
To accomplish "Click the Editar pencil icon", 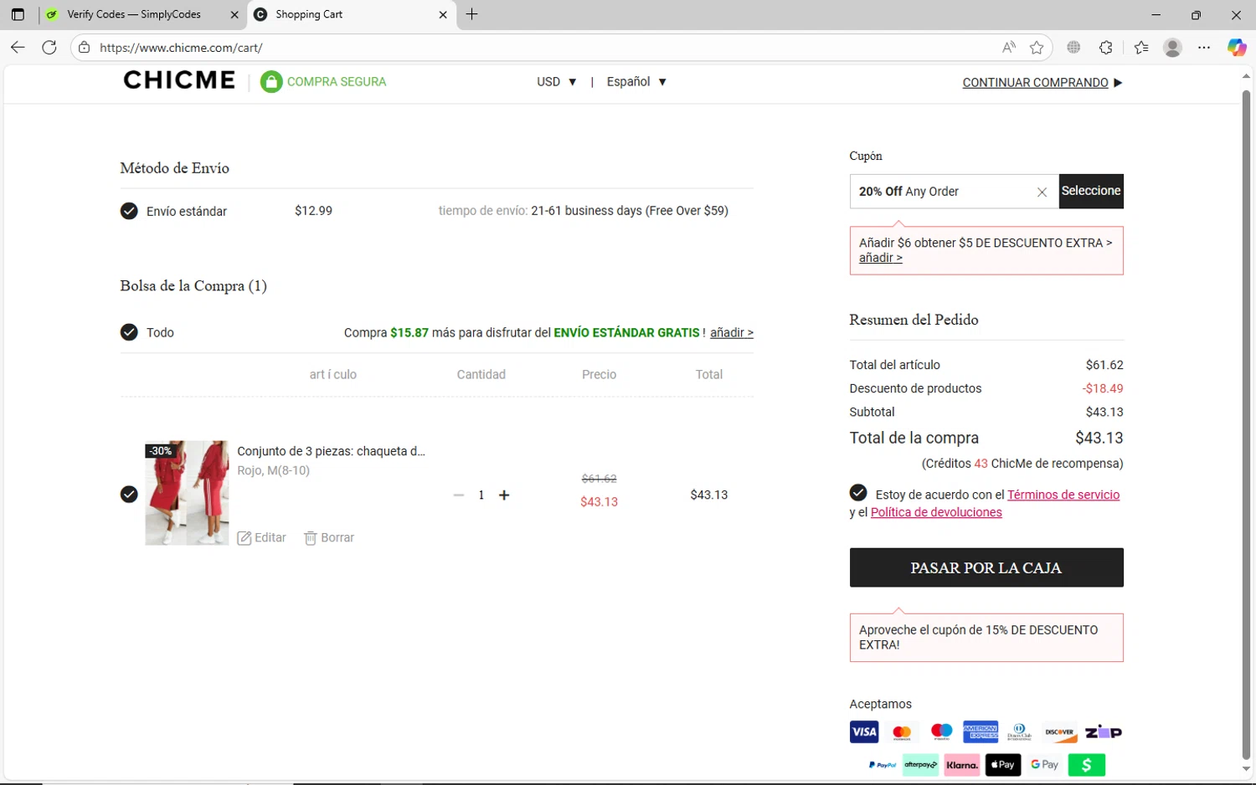I will click(x=245, y=538).
